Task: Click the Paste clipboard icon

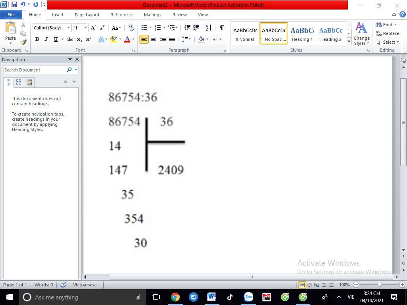Action: pos(10,28)
